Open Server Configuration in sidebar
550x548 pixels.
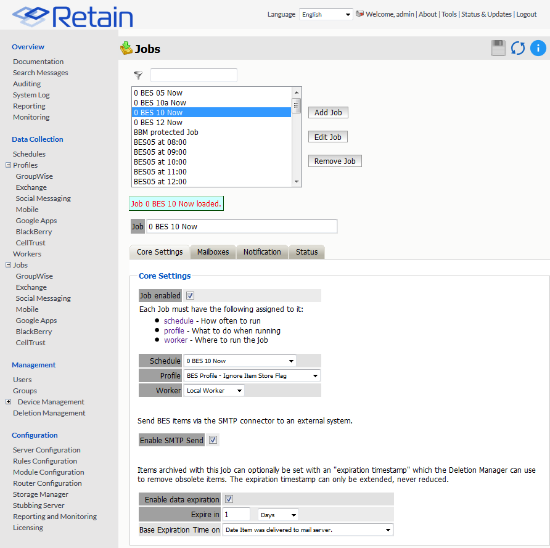pyautogui.click(x=47, y=449)
